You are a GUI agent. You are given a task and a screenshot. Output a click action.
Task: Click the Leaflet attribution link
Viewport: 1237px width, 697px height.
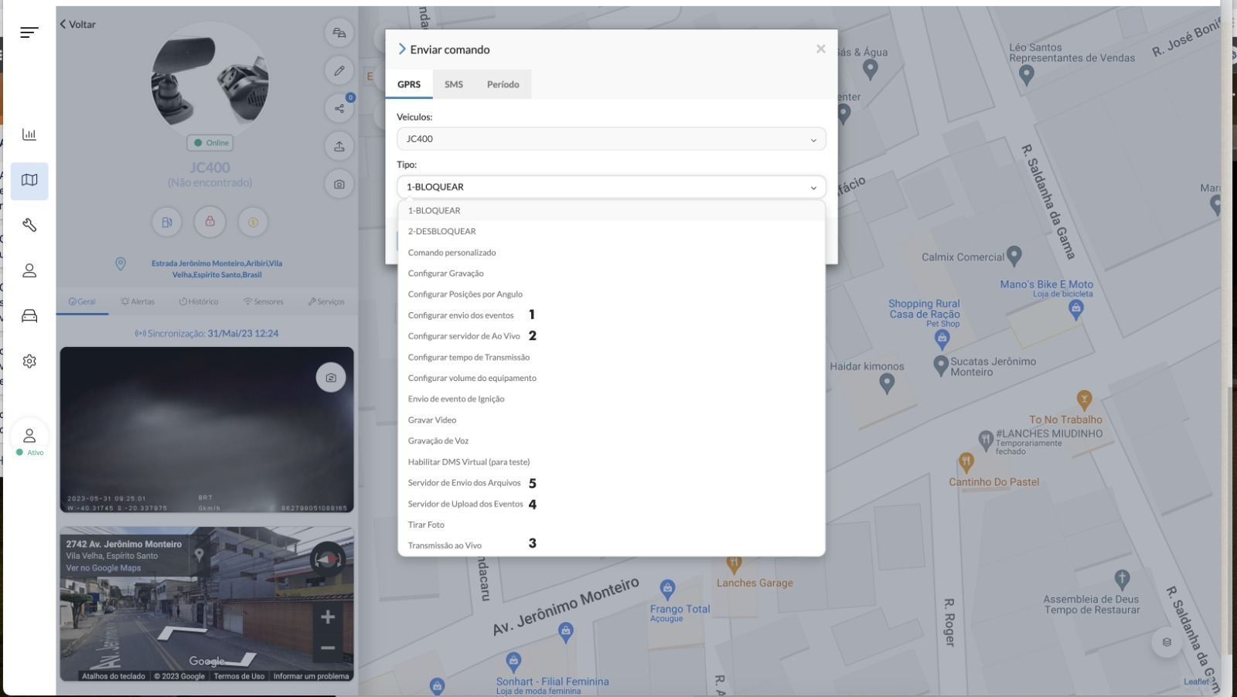point(1196,682)
